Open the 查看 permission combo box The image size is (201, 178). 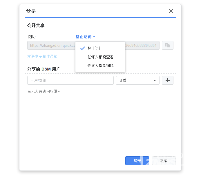[x=138, y=80]
